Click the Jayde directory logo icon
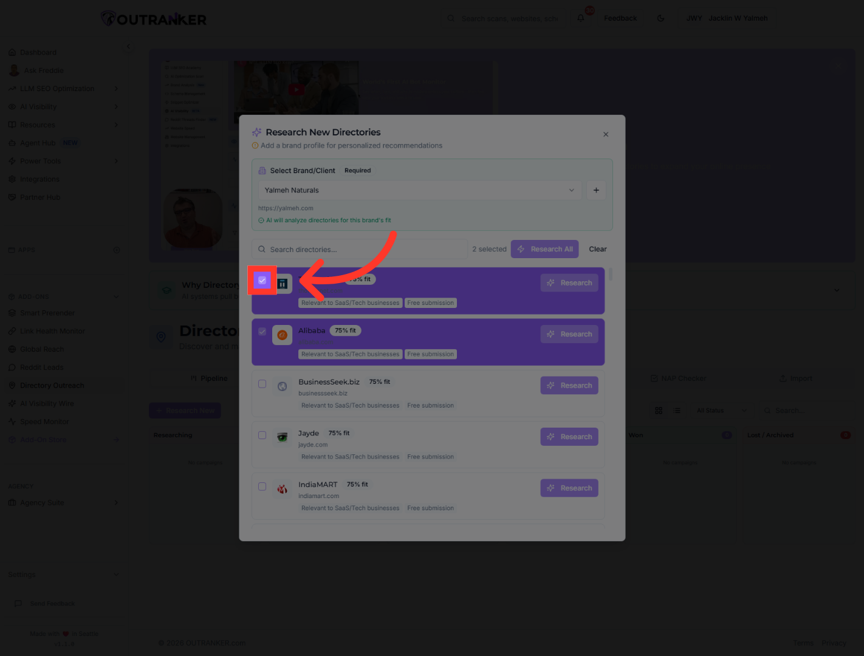Screen dimensions: 864x656 click(x=282, y=437)
